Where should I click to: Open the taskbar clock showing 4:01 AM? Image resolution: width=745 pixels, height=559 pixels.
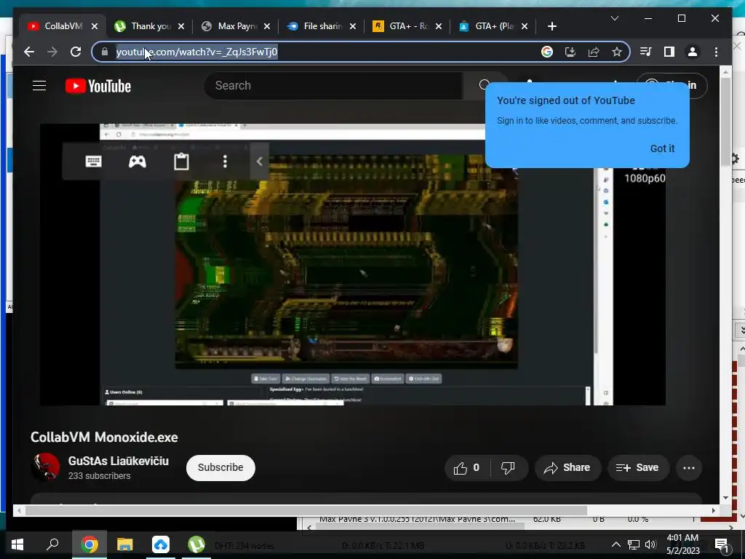[682, 544]
